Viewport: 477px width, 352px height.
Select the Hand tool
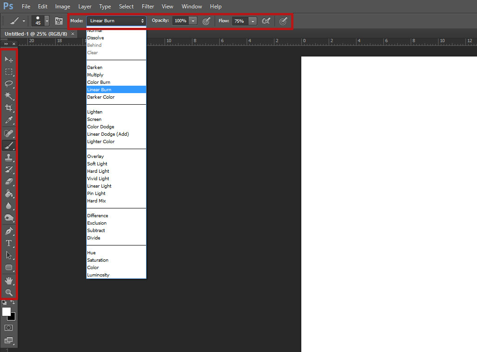pyautogui.click(x=9, y=281)
